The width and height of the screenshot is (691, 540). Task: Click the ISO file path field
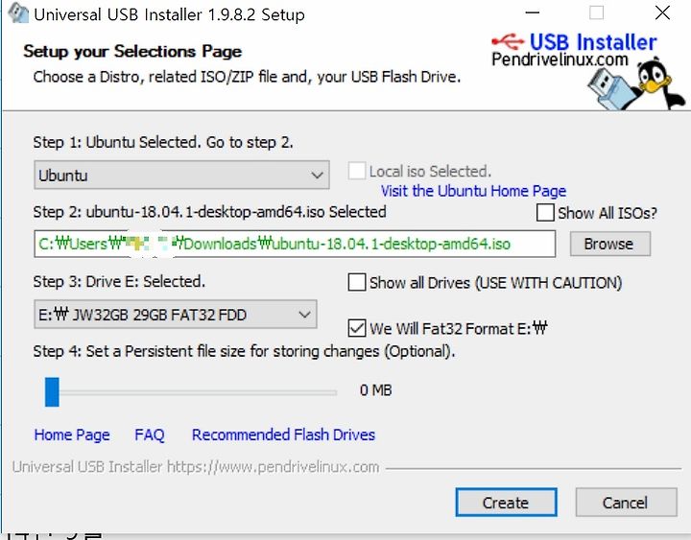295,244
